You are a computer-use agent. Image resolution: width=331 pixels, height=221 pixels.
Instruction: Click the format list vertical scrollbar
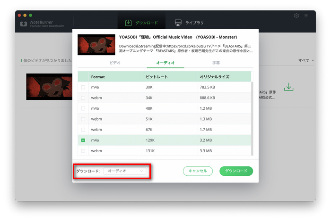252,118
